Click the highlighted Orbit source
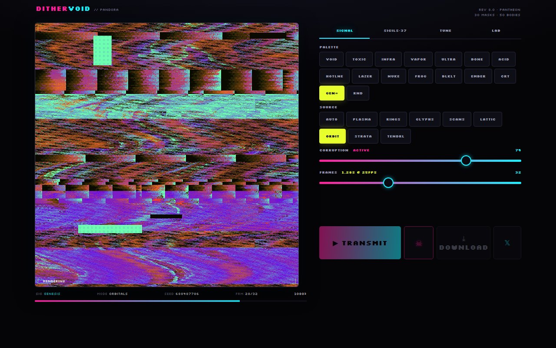 tap(332, 136)
